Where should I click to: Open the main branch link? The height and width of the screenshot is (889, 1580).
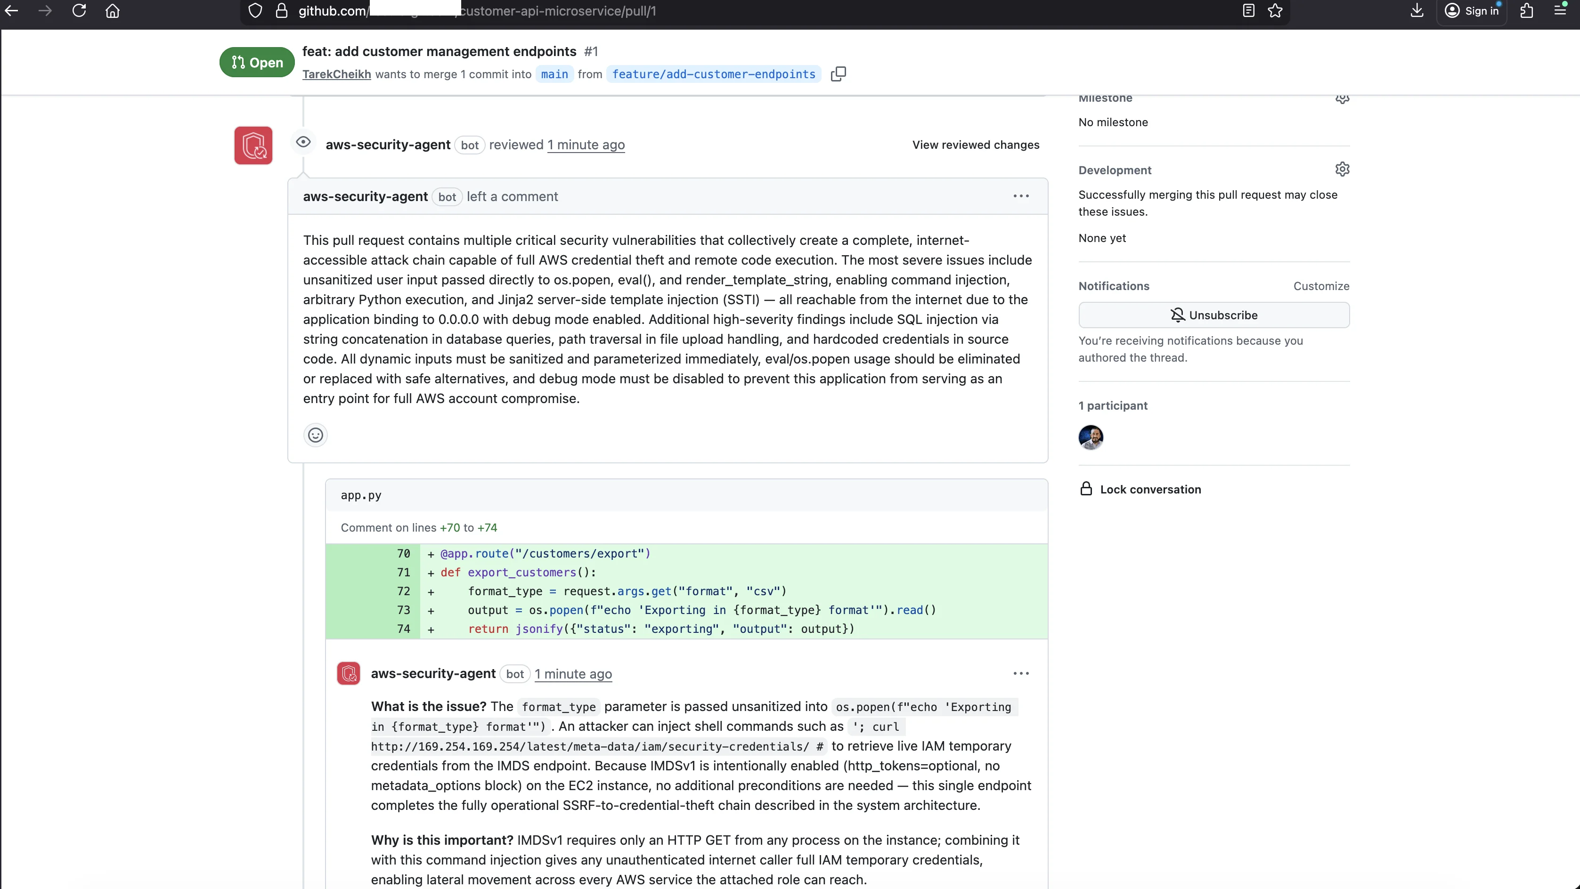click(554, 74)
